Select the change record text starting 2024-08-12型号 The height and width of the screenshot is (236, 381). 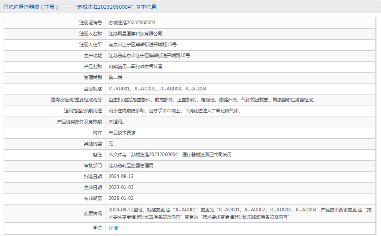(x=240, y=213)
